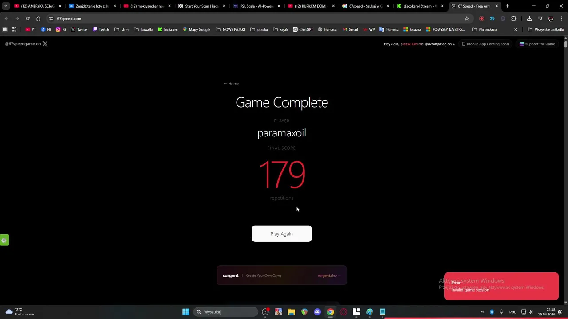568x319 pixels.
Task: Open the extensions puzzle icon
Action: pos(513,19)
